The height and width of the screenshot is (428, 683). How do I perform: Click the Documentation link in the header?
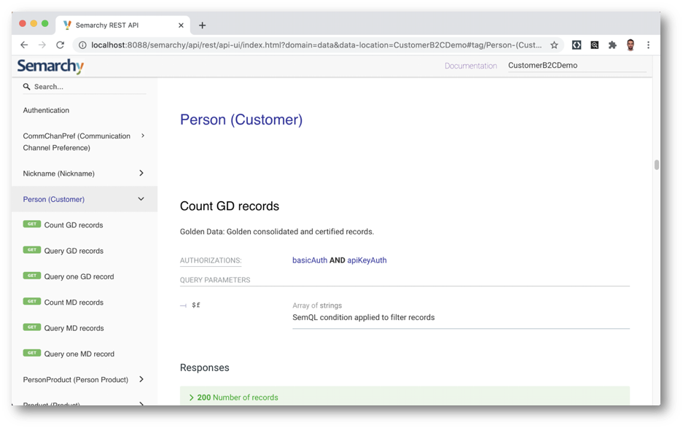[470, 66]
